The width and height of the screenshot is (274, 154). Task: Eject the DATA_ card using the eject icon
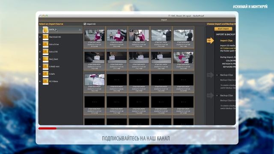click(80, 30)
